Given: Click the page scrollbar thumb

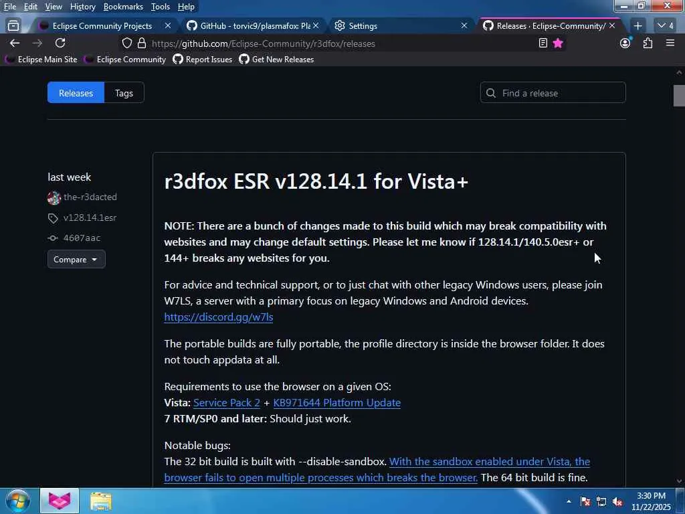Looking at the screenshot, I should tap(679, 96).
